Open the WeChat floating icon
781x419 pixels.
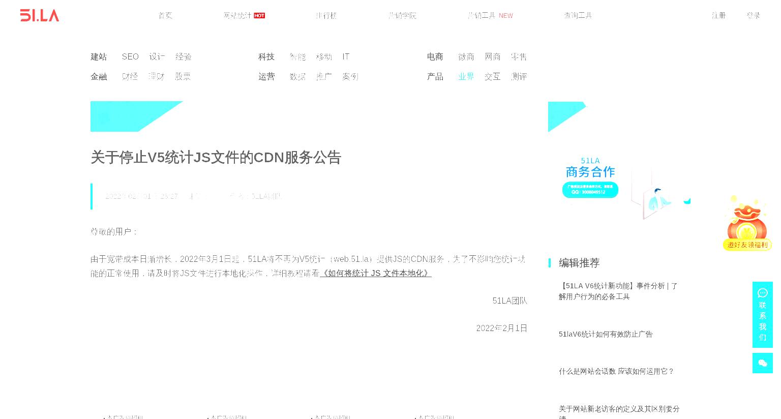tap(762, 363)
